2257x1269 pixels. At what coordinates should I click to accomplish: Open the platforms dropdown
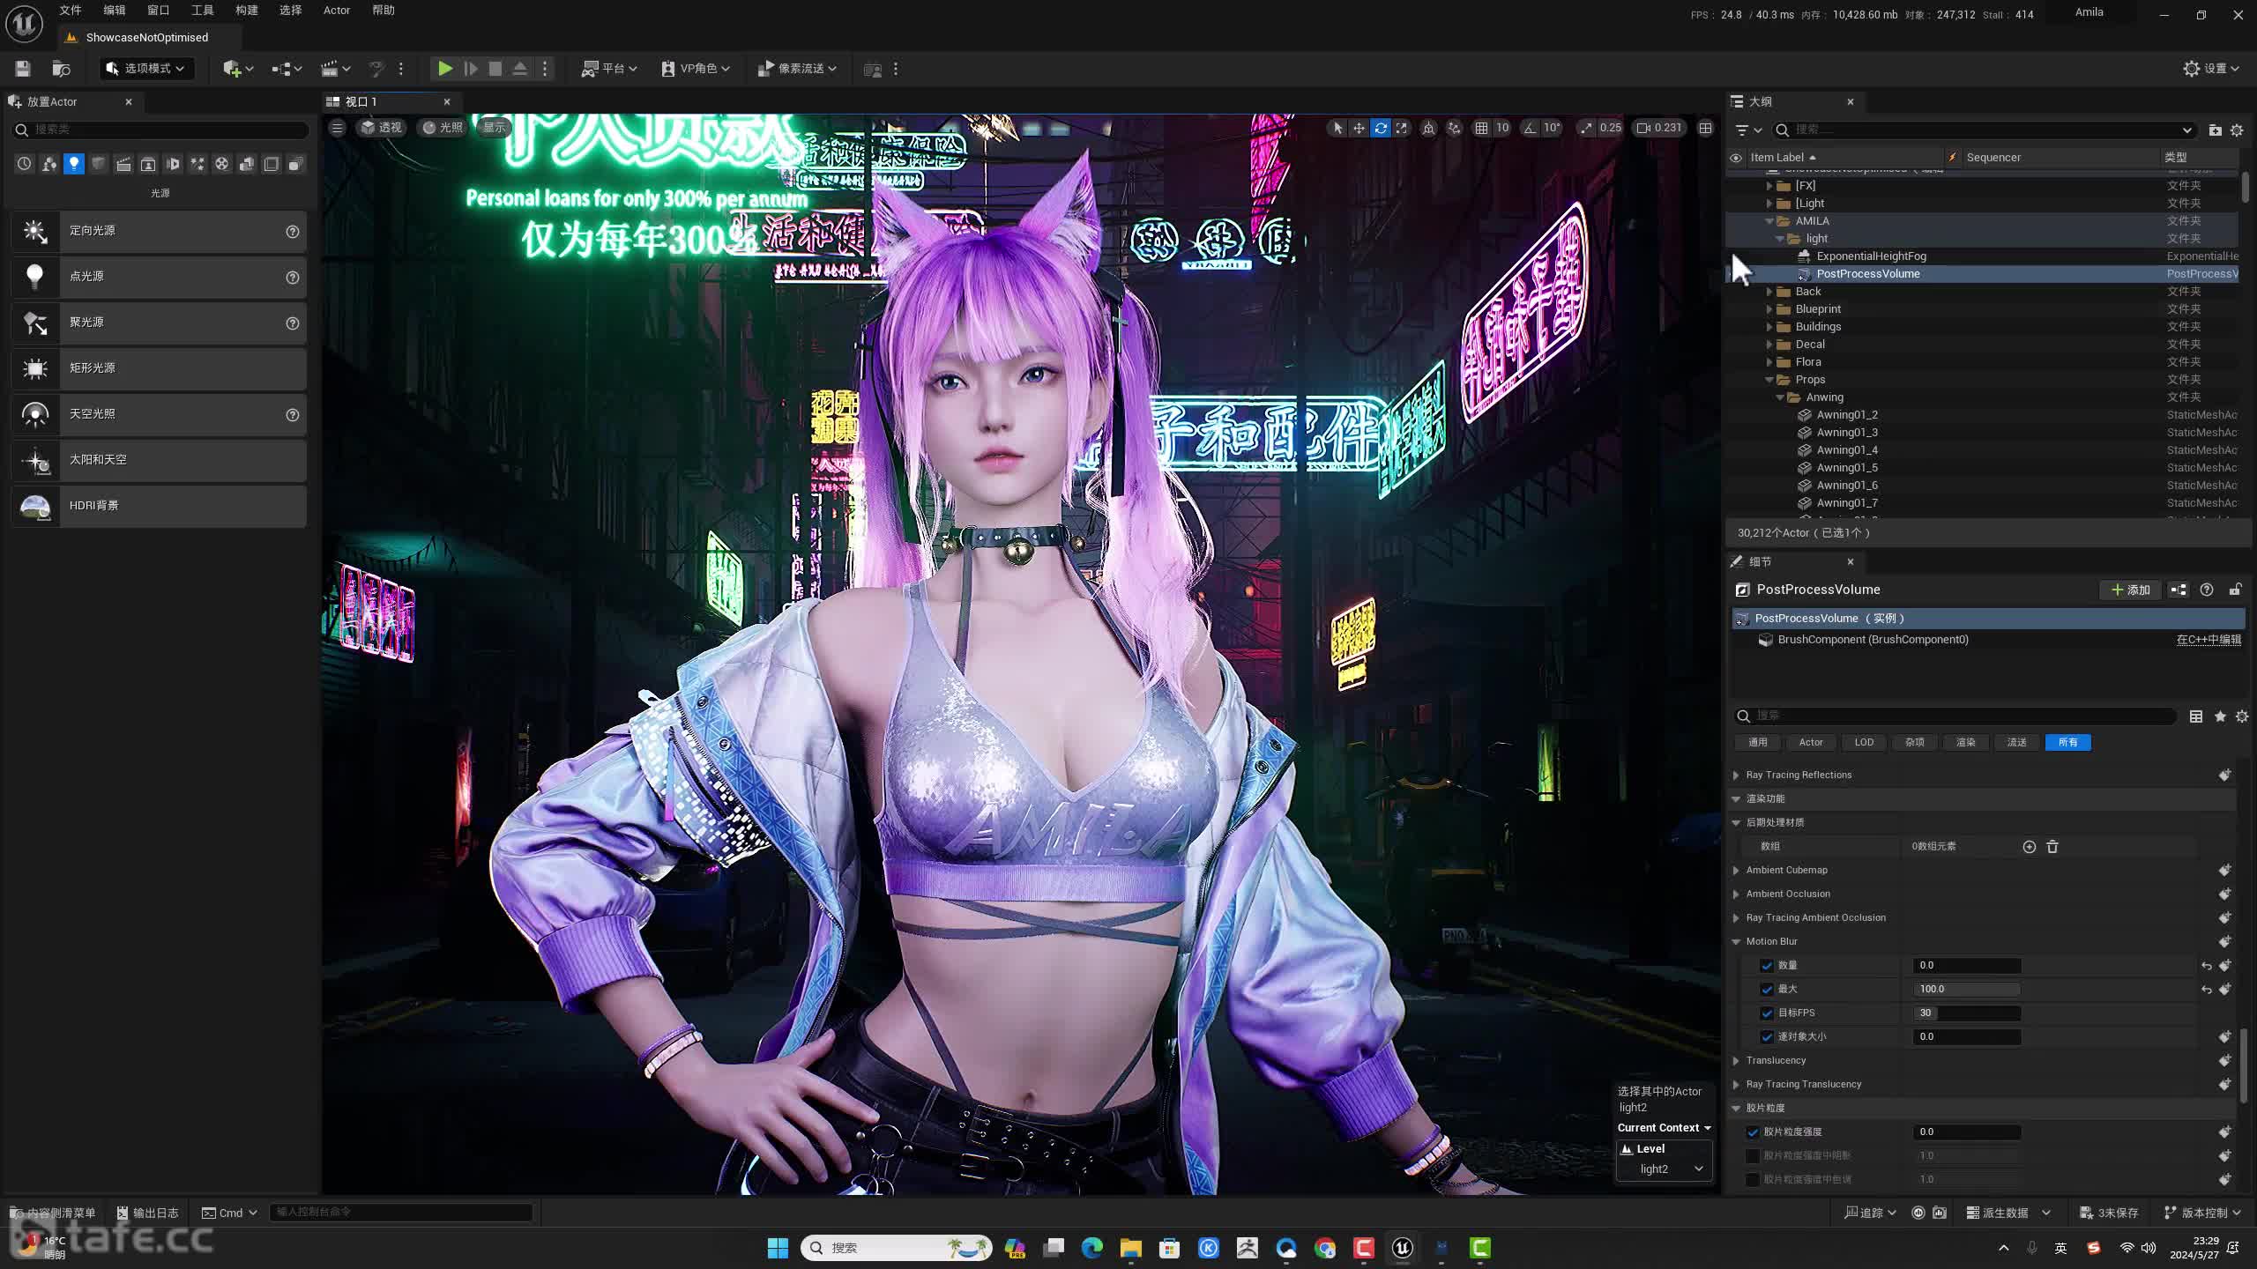pyautogui.click(x=608, y=69)
